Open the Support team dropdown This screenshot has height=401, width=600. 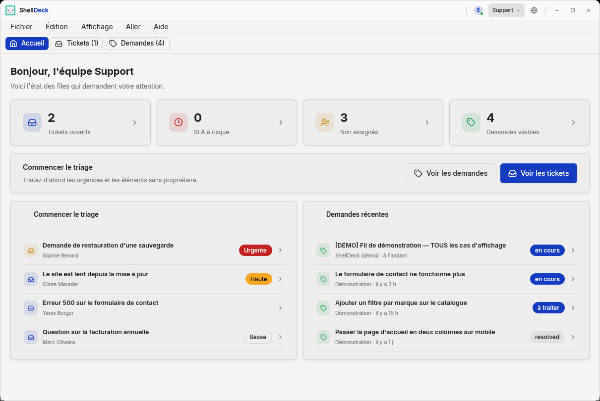506,10
